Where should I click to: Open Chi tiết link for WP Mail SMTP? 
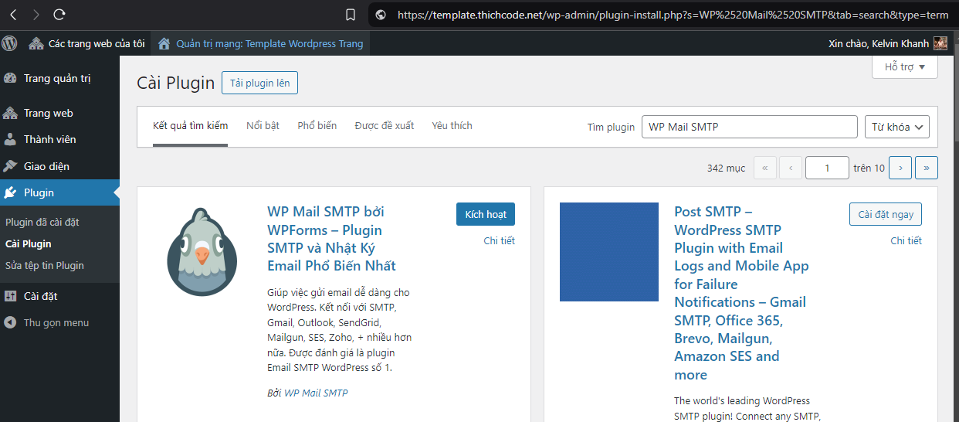pos(500,240)
